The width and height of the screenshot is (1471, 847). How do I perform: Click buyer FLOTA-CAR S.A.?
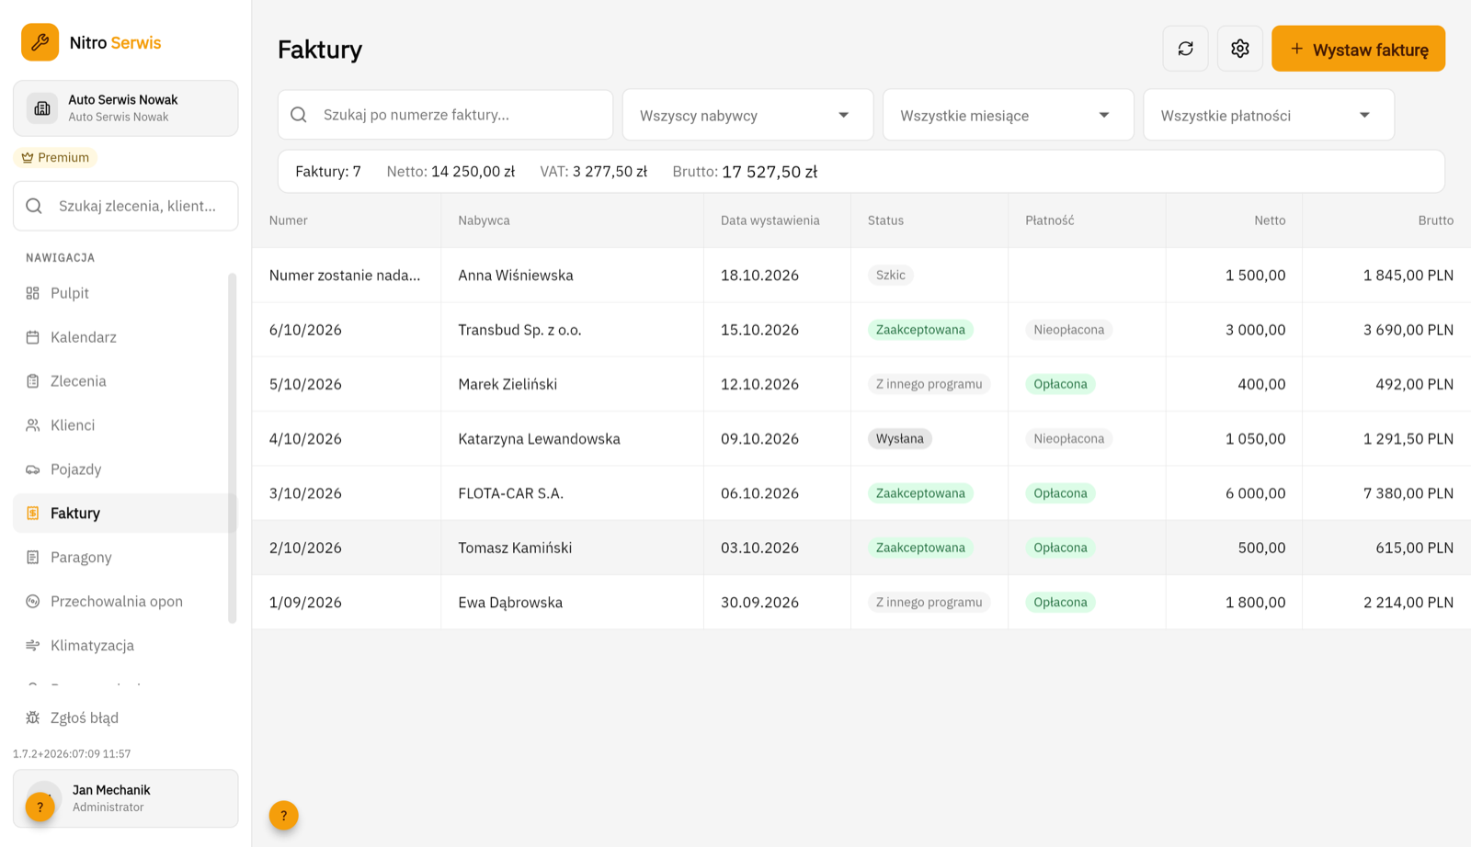click(511, 493)
